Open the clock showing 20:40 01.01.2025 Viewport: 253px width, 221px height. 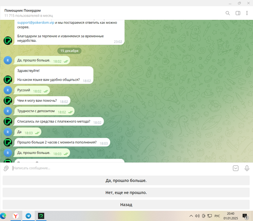(x=231, y=216)
